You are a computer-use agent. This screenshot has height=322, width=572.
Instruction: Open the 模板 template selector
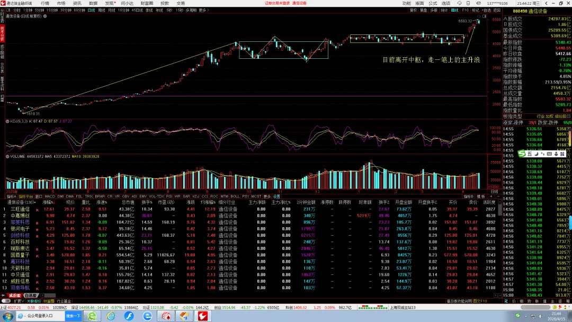click(x=481, y=196)
